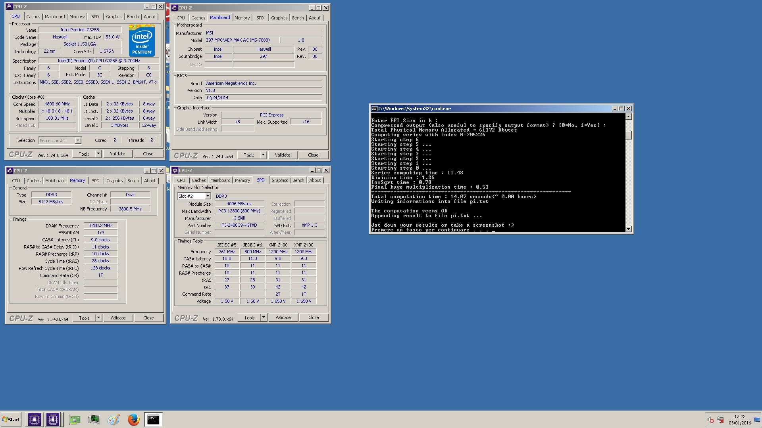Click 'Total computation time' line in cmd
The width and height of the screenshot is (762, 428).
(x=454, y=197)
